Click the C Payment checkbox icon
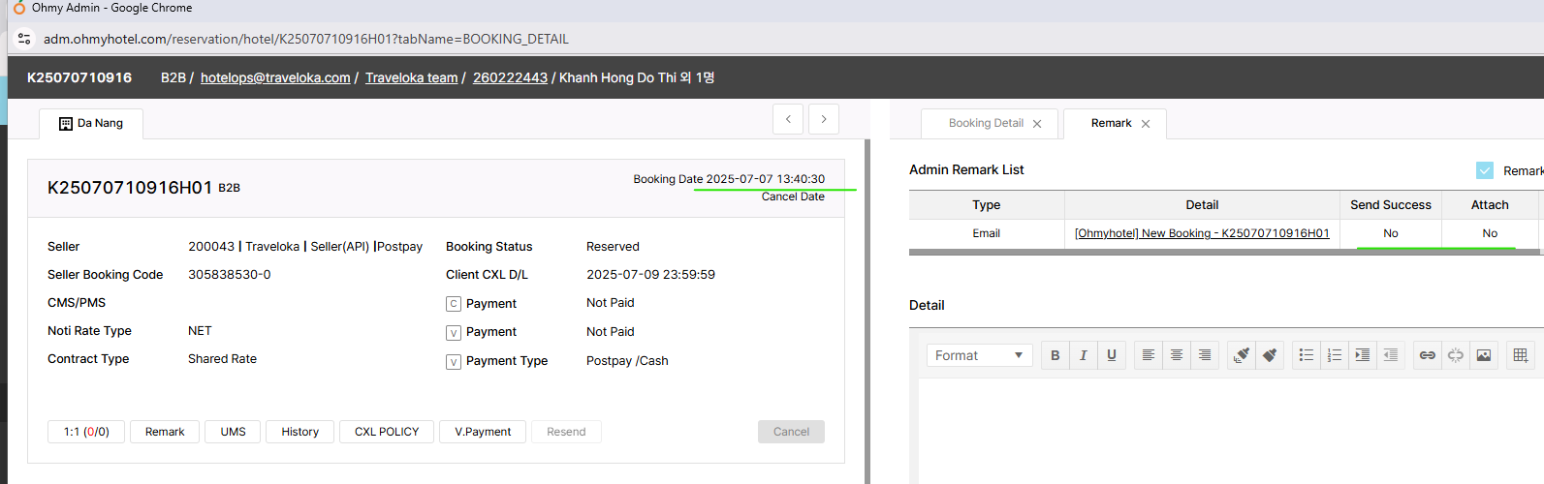The height and width of the screenshot is (484, 1544). (x=454, y=304)
